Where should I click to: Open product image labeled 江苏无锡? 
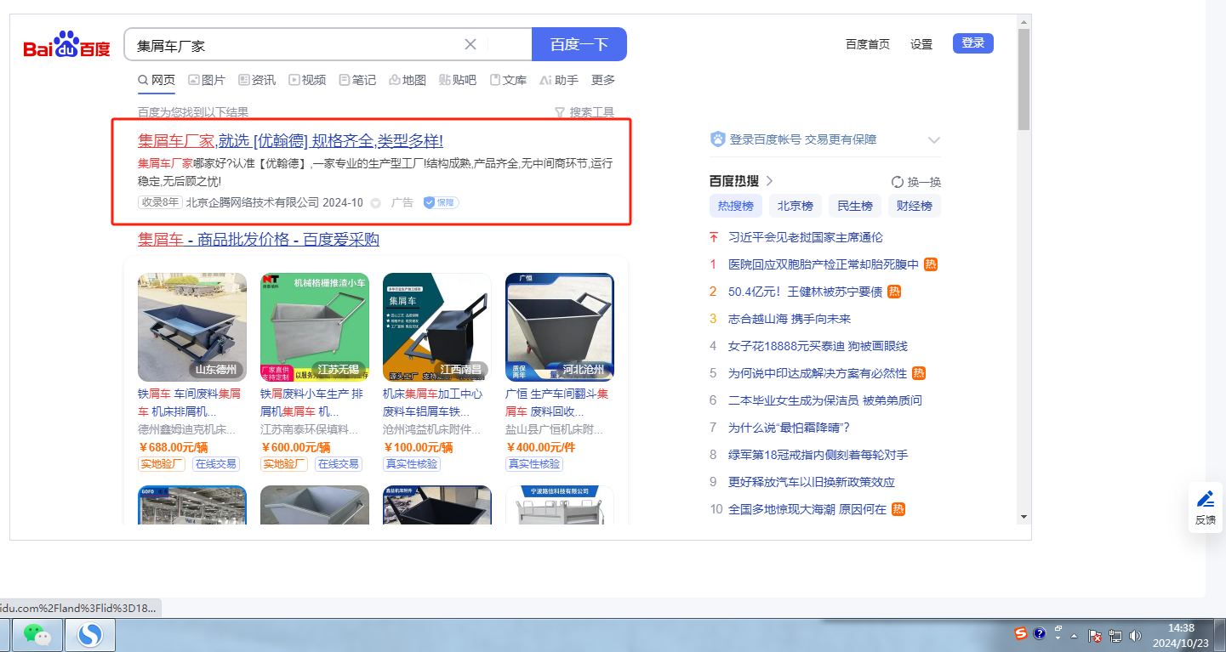[x=315, y=327]
